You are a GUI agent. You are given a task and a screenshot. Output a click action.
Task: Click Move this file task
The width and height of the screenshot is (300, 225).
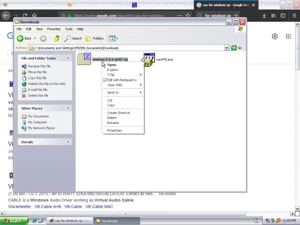click(x=34, y=72)
